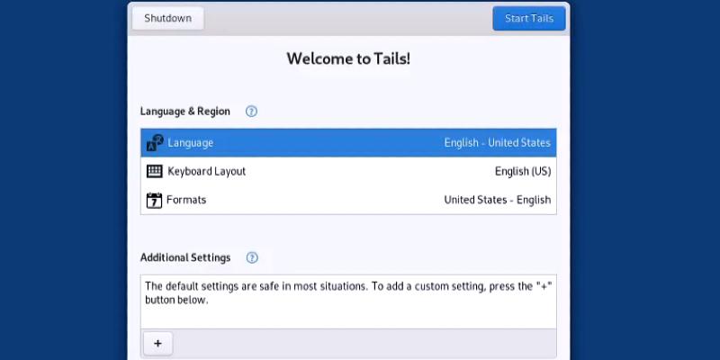
Task: Change the English - United States language value
Action: coord(497,143)
